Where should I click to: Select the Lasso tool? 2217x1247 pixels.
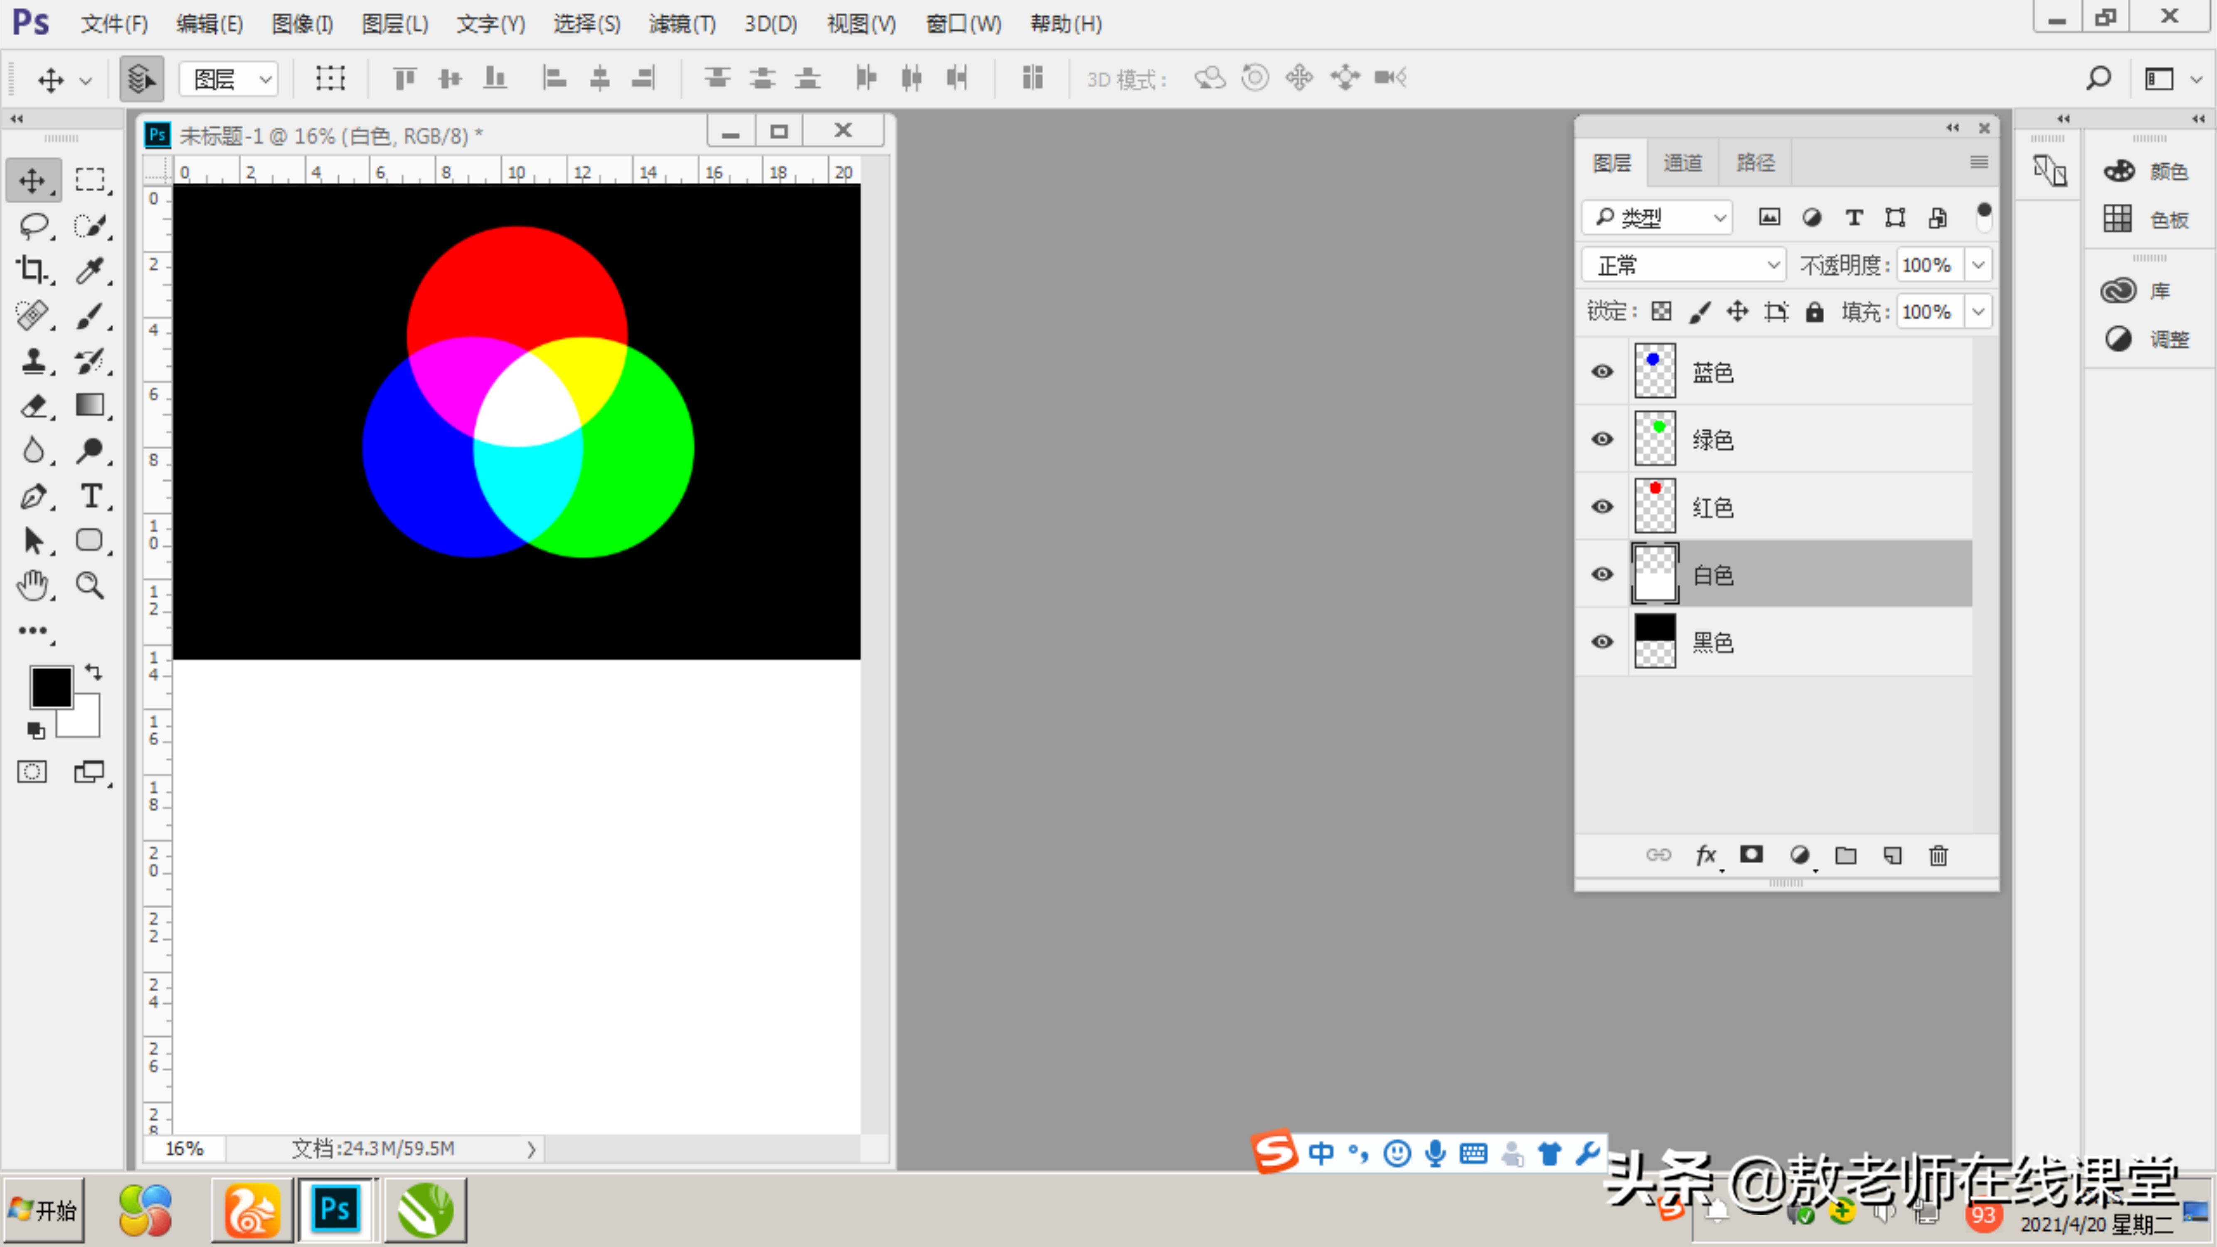coord(34,225)
